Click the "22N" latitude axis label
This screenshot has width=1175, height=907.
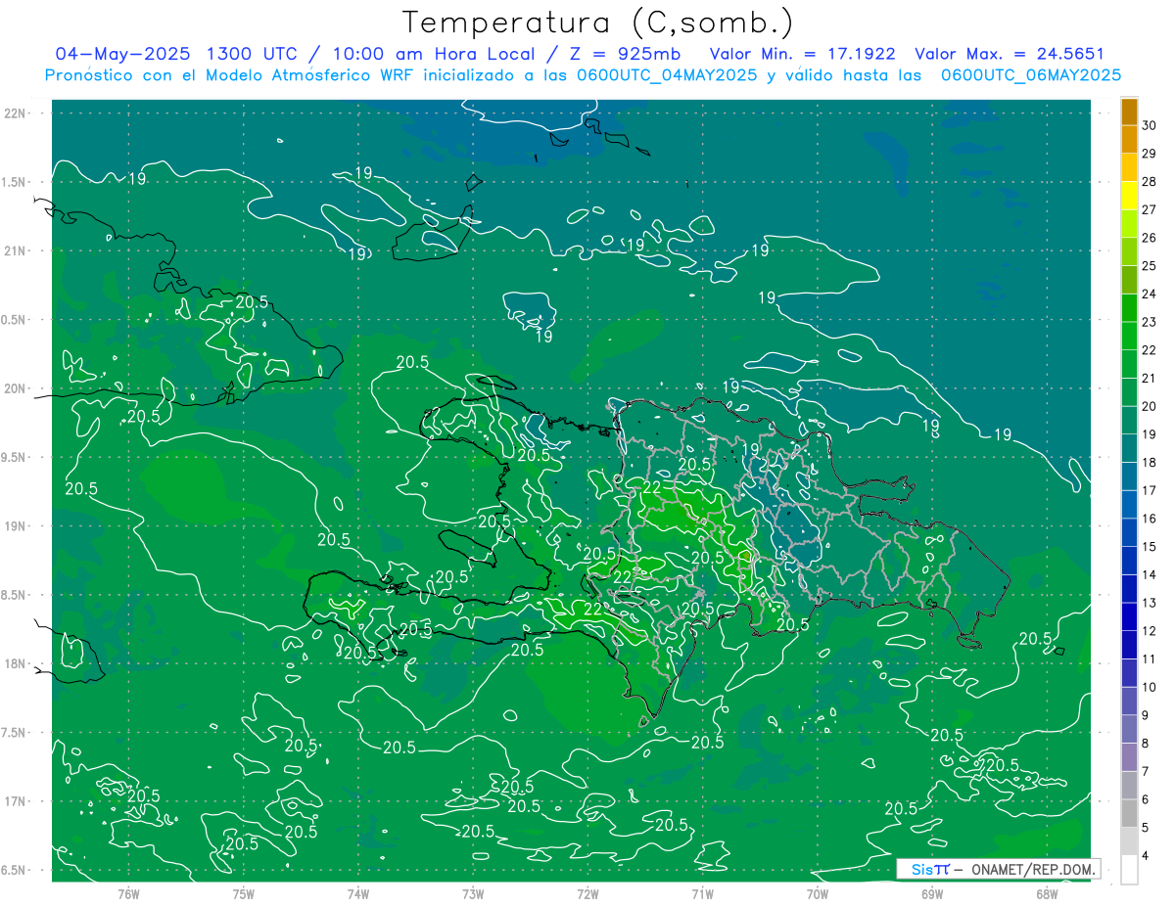17,113
